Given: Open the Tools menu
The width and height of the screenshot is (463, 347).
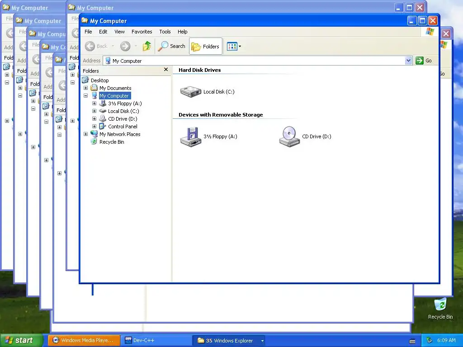Looking at the screenshot, I should coord(165,32).
